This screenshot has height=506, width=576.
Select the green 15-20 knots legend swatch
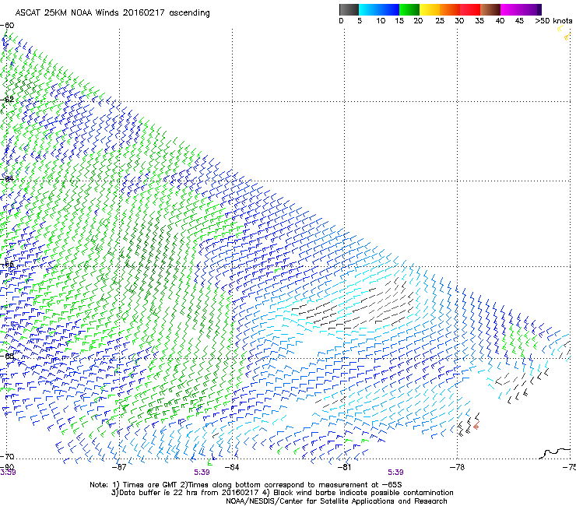pos(409,9)
